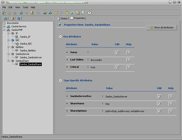
Task: Select the ClusterService group in tree
Action: [19, 27]
